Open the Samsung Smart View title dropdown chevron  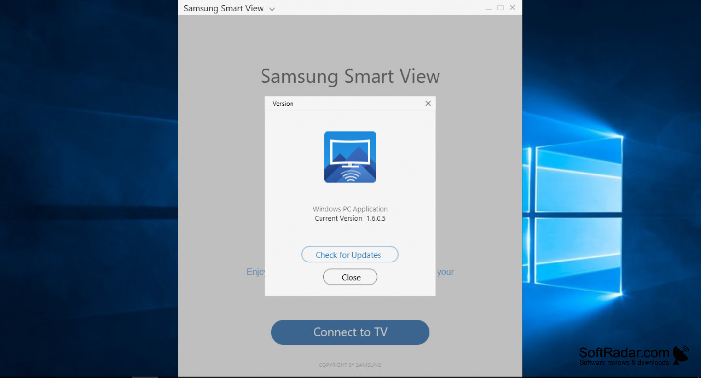tap(272, 9)
